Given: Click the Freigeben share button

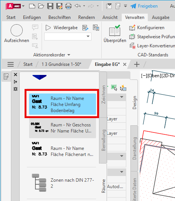Looking at the screenshot, I should click(144, 6).
